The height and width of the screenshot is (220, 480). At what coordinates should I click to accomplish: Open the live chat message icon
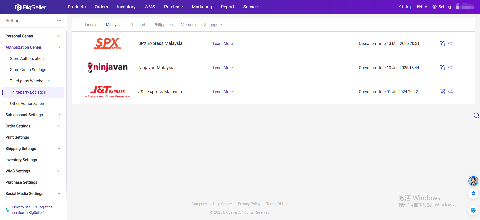coord(473,193)
